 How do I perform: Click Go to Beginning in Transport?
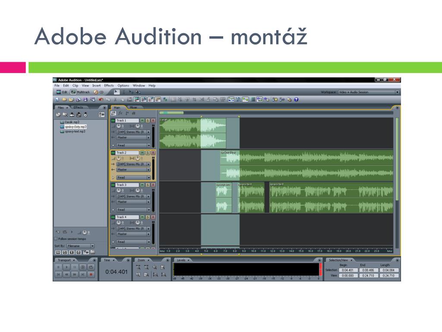click(x=58, y=274)
